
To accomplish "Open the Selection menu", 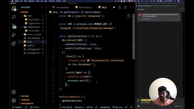I will pos(31,1).
